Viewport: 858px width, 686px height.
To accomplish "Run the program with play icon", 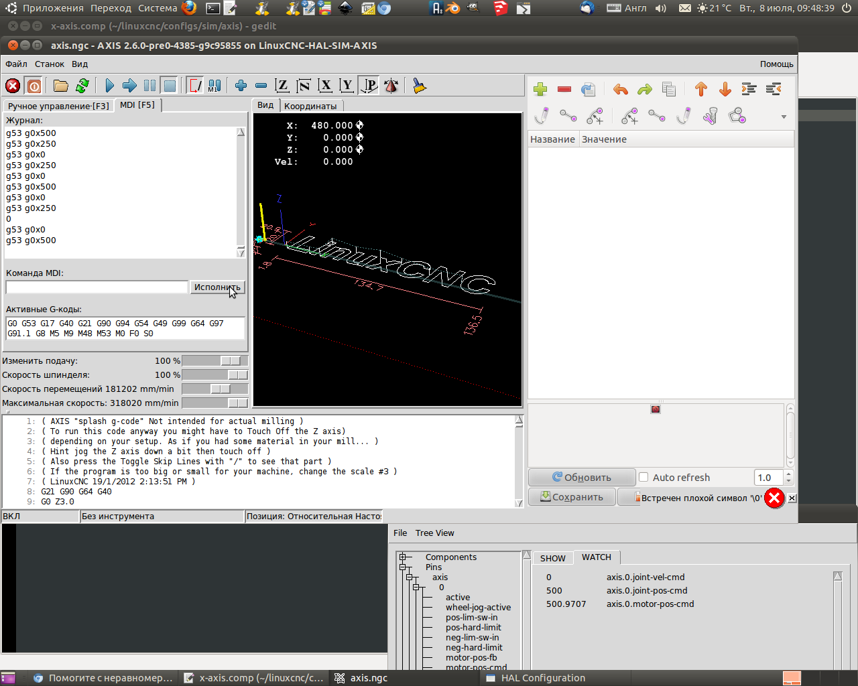I will pyautogui.click(x=109, y=86).
